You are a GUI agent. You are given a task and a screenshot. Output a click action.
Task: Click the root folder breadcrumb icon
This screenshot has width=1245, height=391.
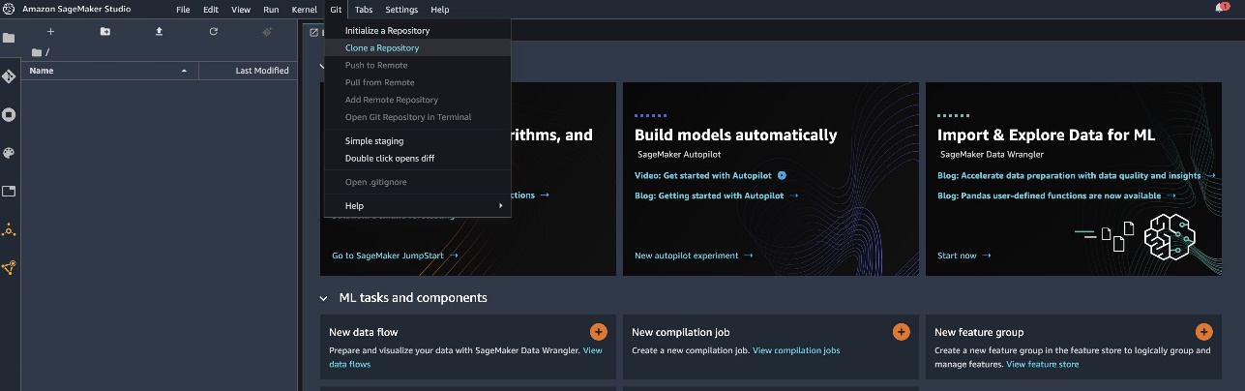[x=37, y=52]
